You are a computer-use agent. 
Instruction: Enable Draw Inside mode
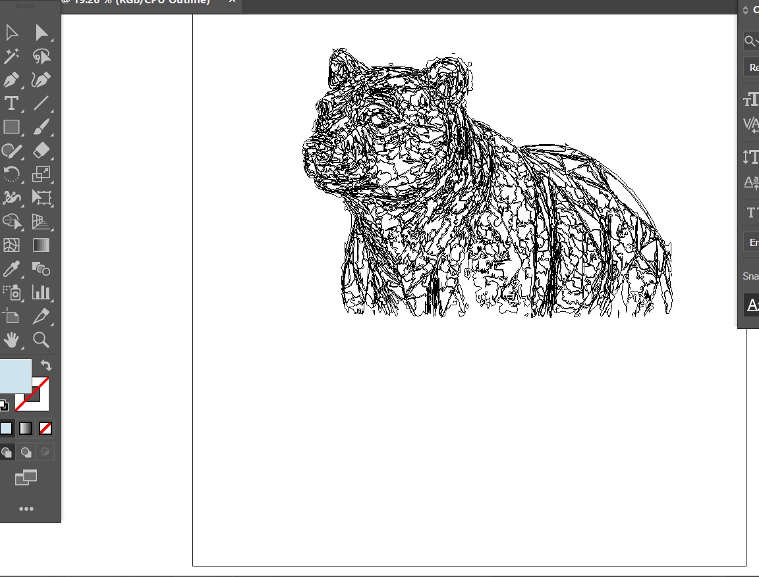(45, 452)
